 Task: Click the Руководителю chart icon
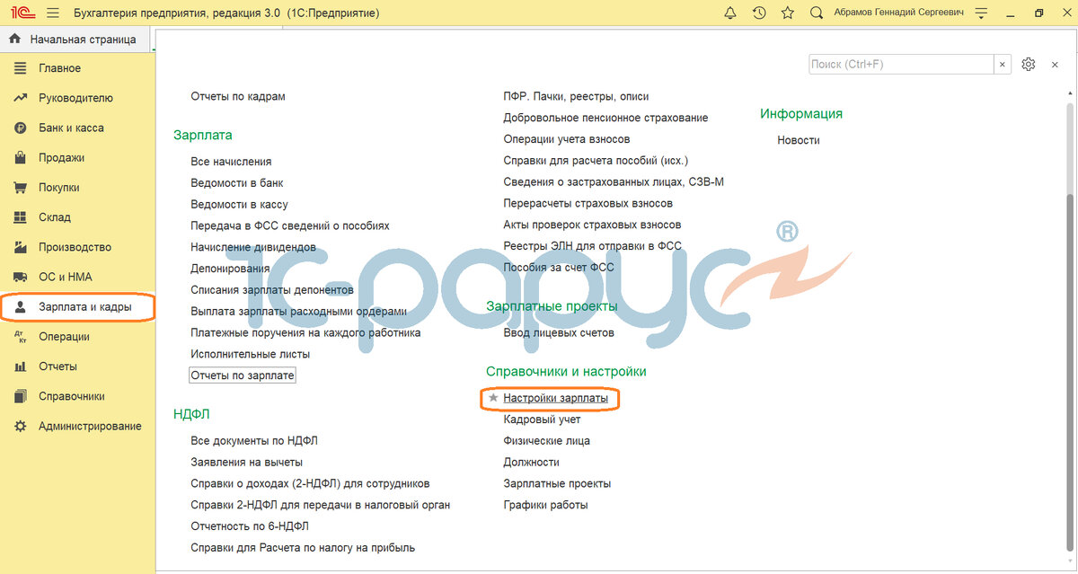pyautogui.click(x=20, y=98)
